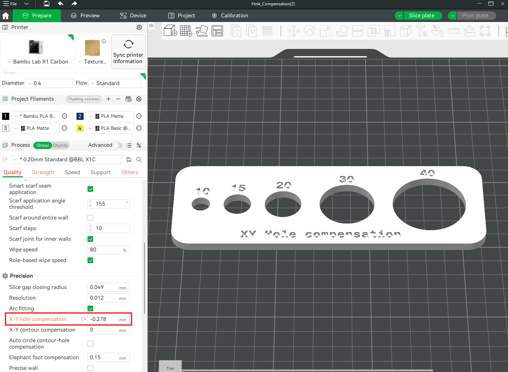Toggle Arc fitting checkbox

click(x=90, y=309)
